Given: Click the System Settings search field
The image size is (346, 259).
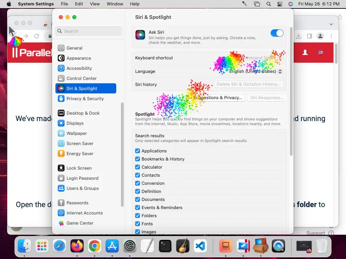Looking at the screenshot, I should (89, 31).
